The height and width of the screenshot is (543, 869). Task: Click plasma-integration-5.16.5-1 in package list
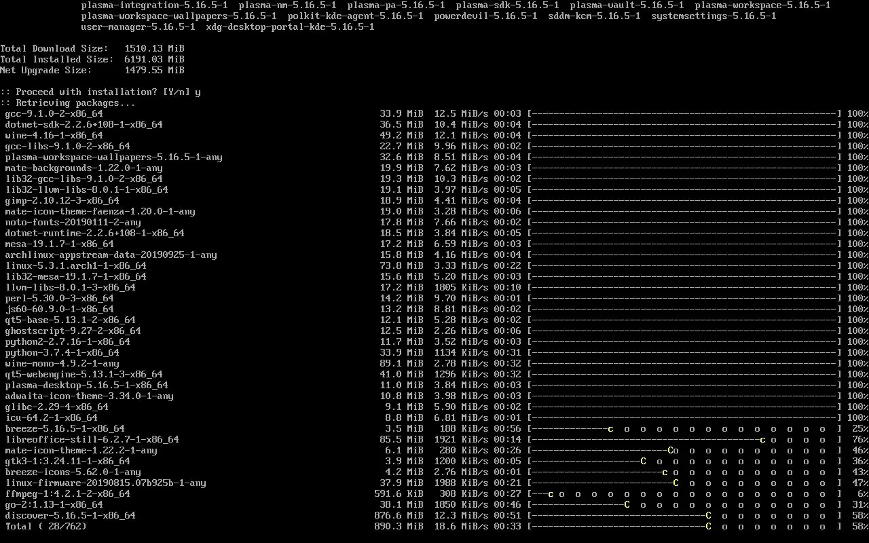(x=155, y=5)
